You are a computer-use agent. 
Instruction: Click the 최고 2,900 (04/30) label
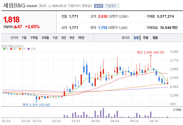(x=151, y=52)
